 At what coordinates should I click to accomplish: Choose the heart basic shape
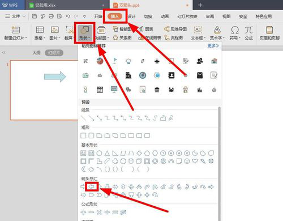click(195, 161)
